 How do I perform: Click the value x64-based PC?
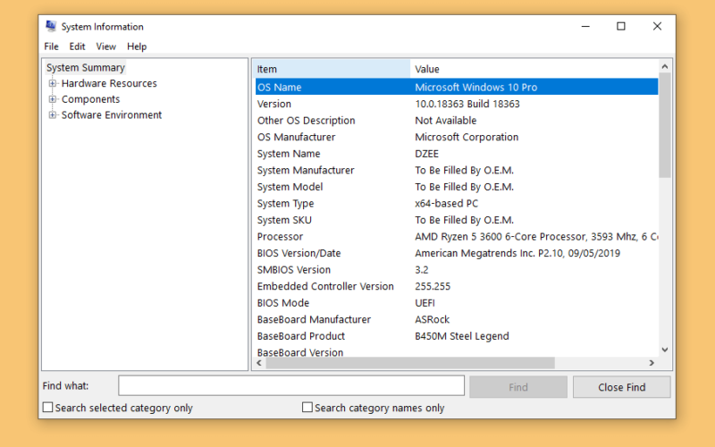click(446, 204)
